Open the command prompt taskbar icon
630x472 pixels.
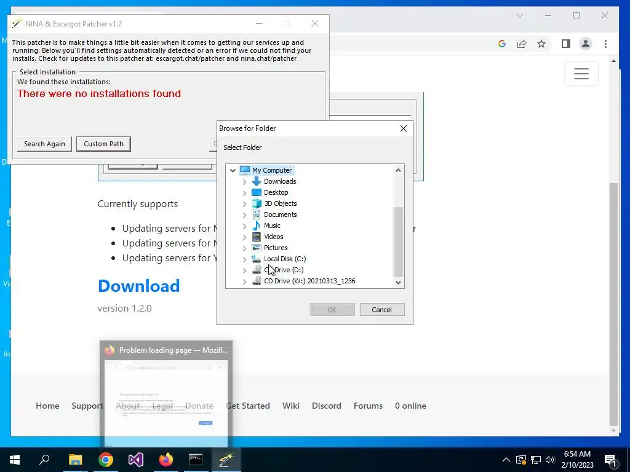[x=196, y=460]
